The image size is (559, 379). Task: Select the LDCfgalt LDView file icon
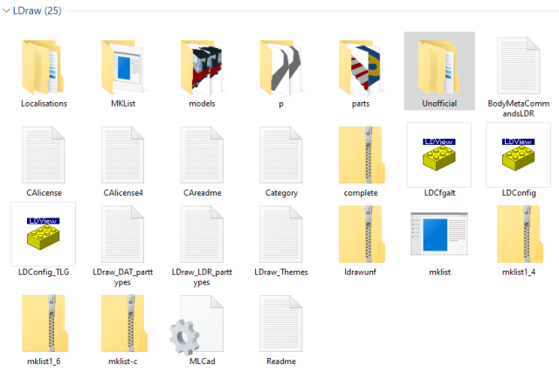[x=439, y=155]
